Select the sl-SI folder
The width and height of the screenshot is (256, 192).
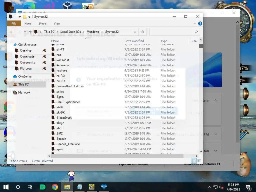(x=60, y=128)
